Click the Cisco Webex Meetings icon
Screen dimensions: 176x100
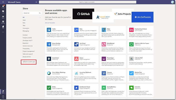[49, 73]
